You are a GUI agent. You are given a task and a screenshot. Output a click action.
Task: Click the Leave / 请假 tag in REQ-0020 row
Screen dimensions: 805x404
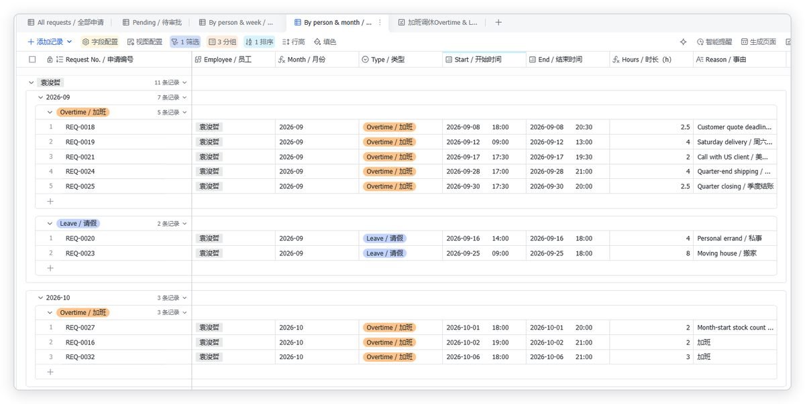tap(385, 239)
